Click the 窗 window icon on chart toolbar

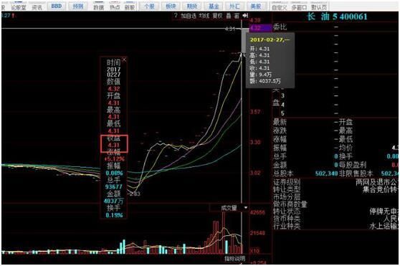click(x=237, y=16)
